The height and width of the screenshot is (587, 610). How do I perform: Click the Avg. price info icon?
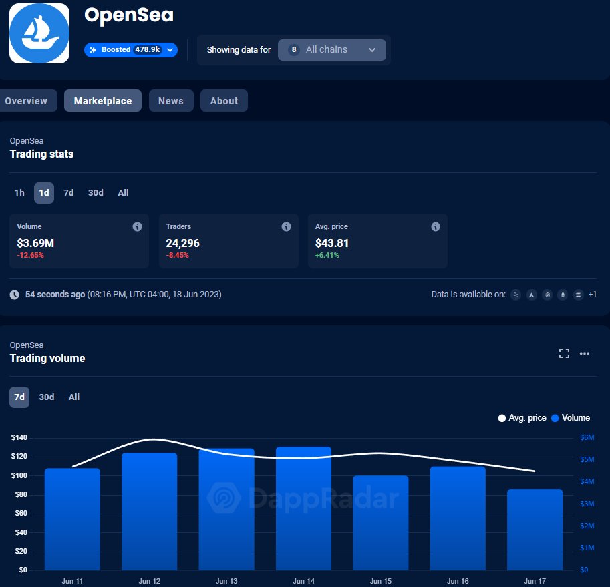(x=436, y=226)
